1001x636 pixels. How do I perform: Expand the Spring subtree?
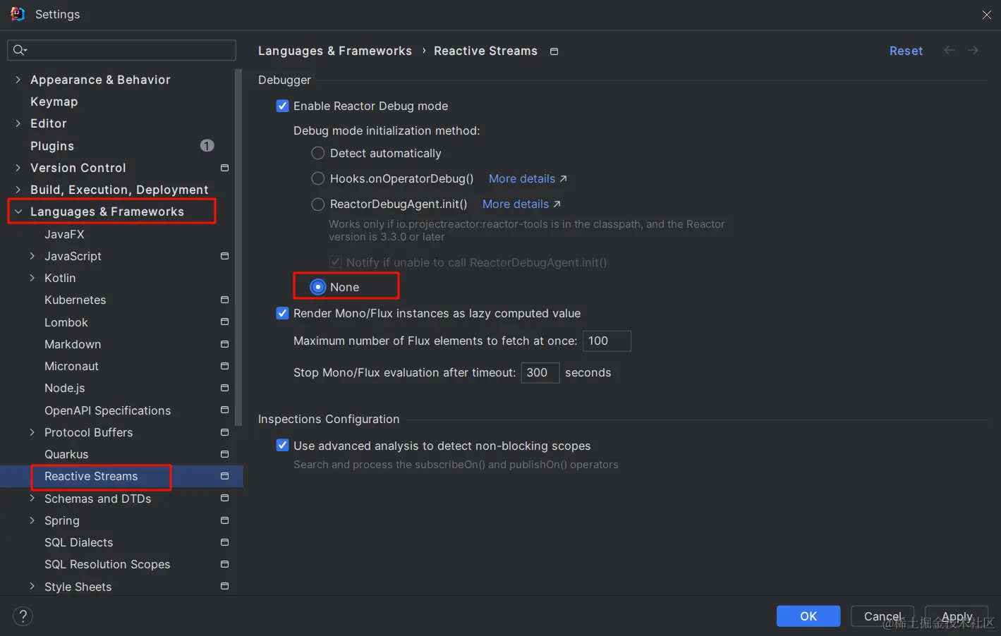pyautogui.click(x=32, y=520)
